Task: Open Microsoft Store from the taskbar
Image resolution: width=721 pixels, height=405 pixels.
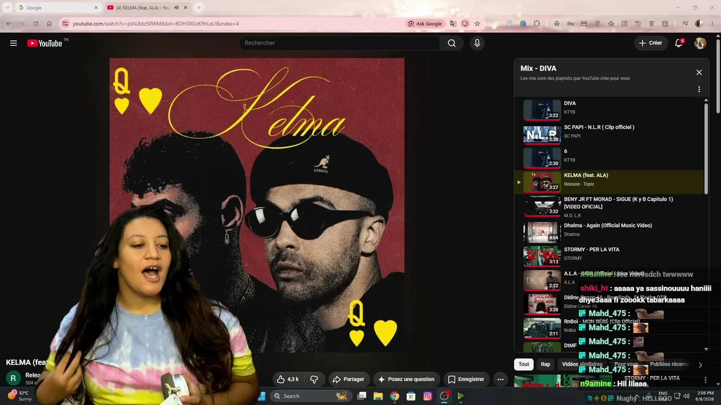Action: (411, 396)
